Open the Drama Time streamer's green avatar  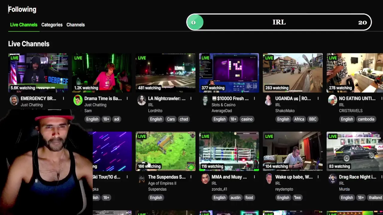(x=78, y=100)
